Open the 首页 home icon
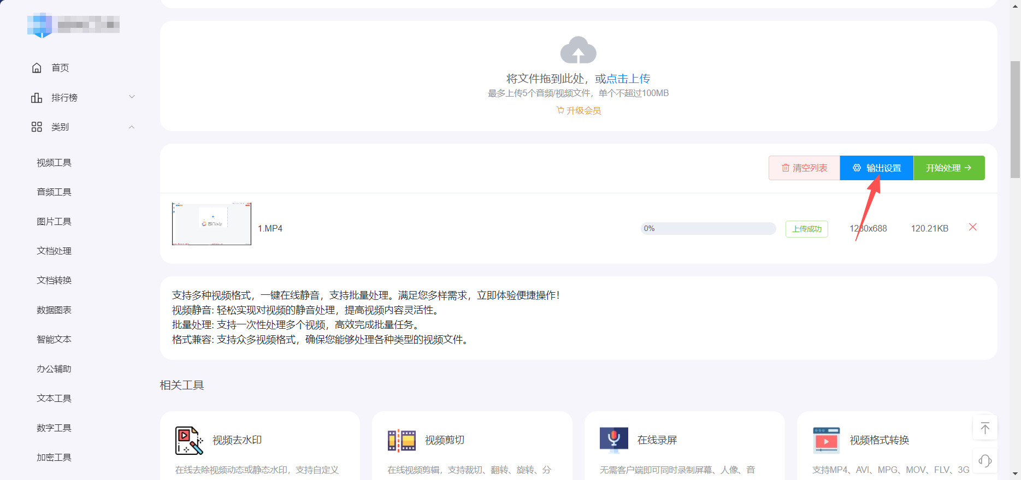 coord(37,68)
